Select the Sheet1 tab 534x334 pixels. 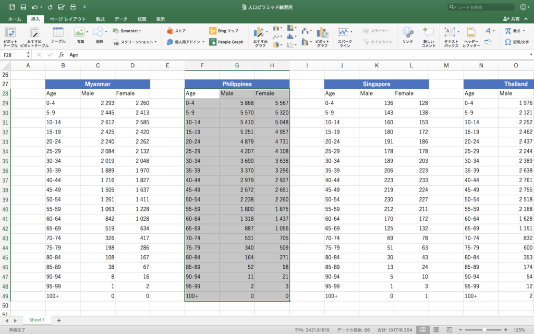37,320
